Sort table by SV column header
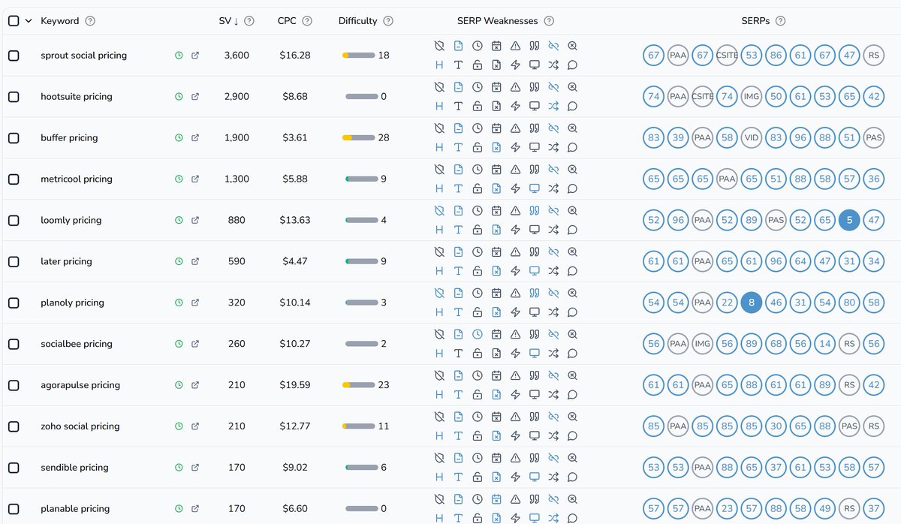 (229, 21)
